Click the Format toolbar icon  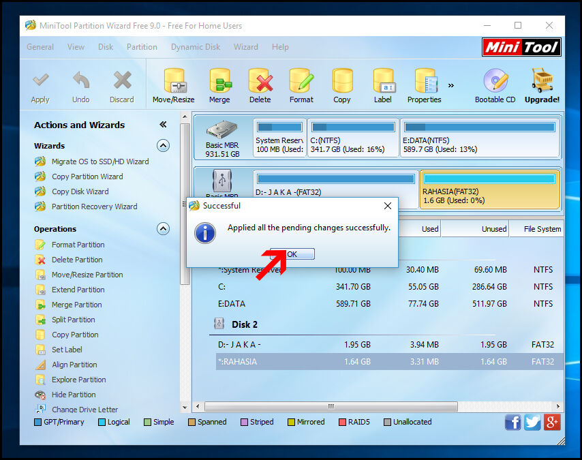pyautogui.click(x=301, y=80)
